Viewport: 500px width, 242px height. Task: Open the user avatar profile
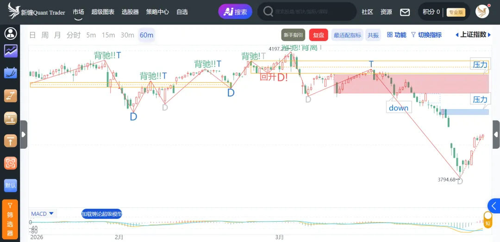[482, 12]
